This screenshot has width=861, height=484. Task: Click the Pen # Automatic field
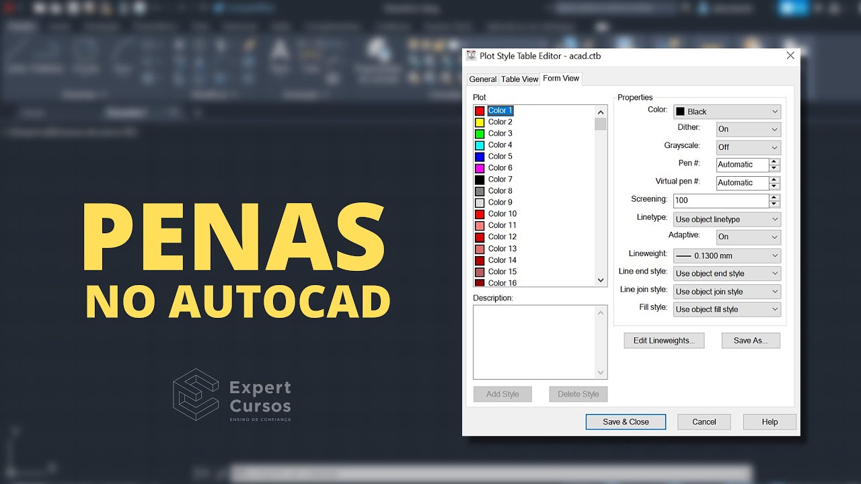click(743, 165)
